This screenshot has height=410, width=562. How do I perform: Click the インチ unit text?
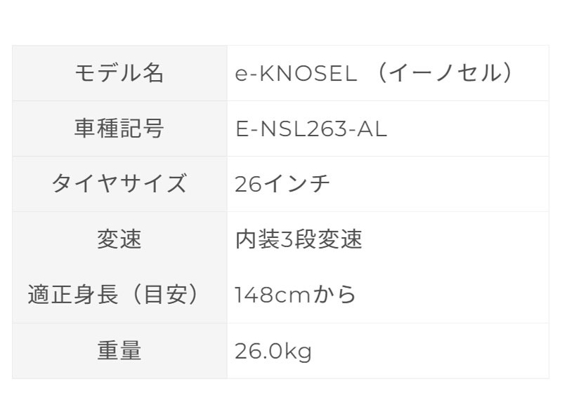pyautogui.click(x=296, y=185)
